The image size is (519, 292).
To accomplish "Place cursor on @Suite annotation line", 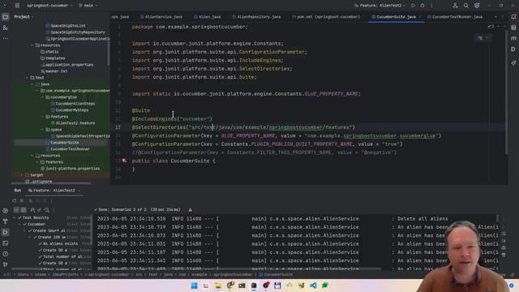I will pyautogui.click(x=141, y=110).
